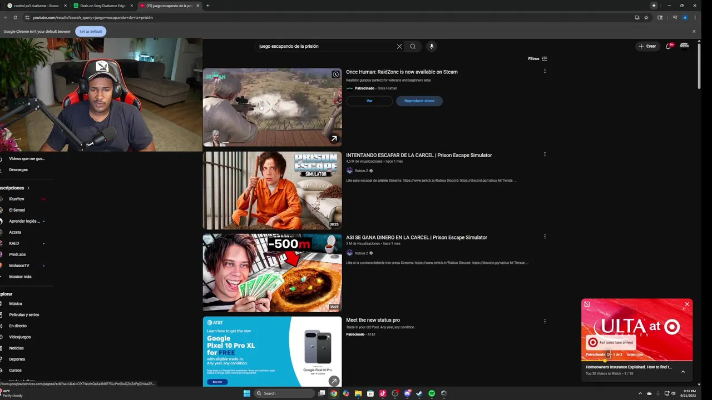The image size is (712, 400).
Task: Open INTENTANDO ESCAPAR DE LA CARCEL video title
Action: click(x=419, y=155)
